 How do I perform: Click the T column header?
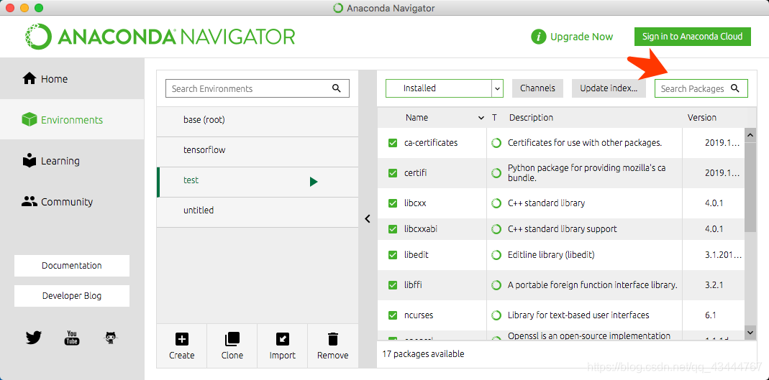tap(494, 118)
